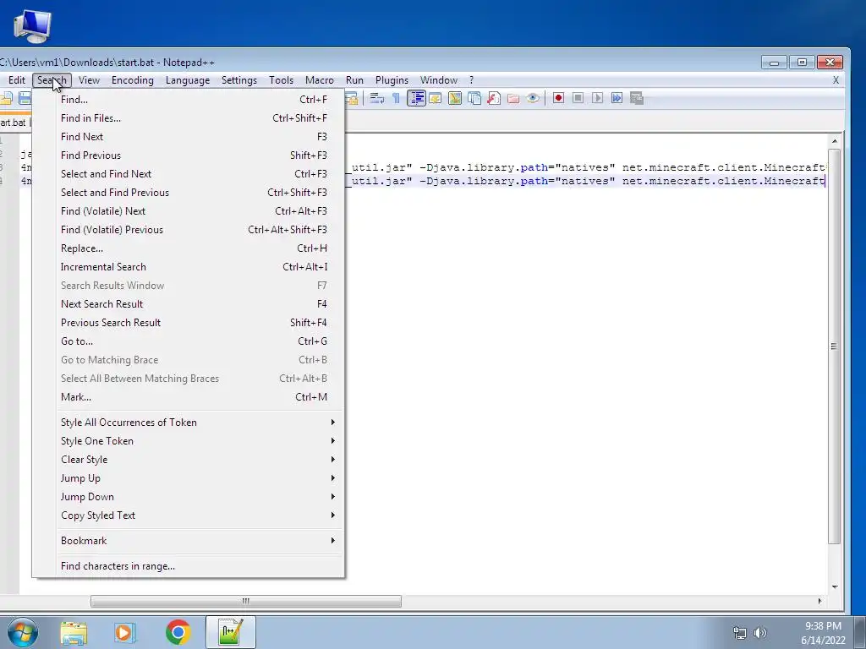The width and height of the screenshot is (866, 649).
Task: Open File Explorer from the taskbar
Action: pos(74,632)
